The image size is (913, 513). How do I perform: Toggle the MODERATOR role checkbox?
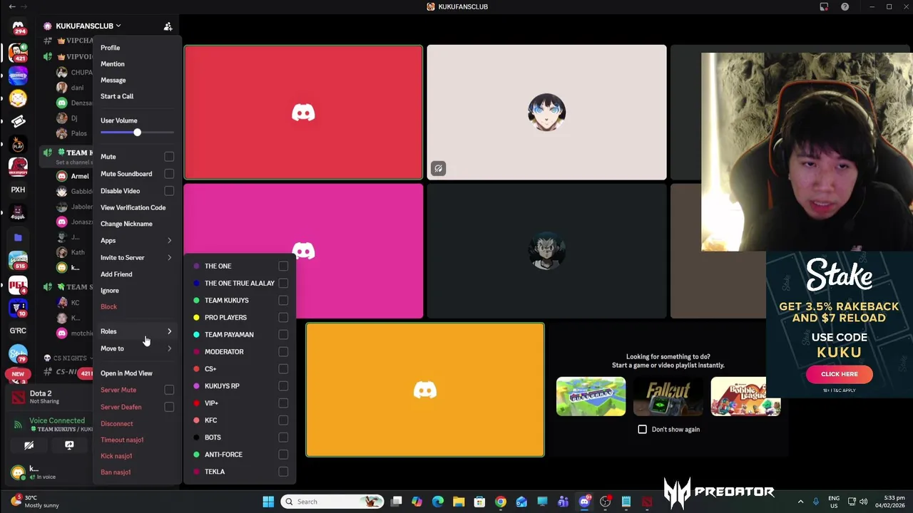(x=283, y=352)
